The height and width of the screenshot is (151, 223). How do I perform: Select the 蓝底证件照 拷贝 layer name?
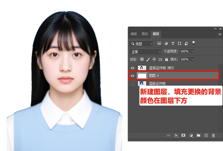(x=162, y=68)
